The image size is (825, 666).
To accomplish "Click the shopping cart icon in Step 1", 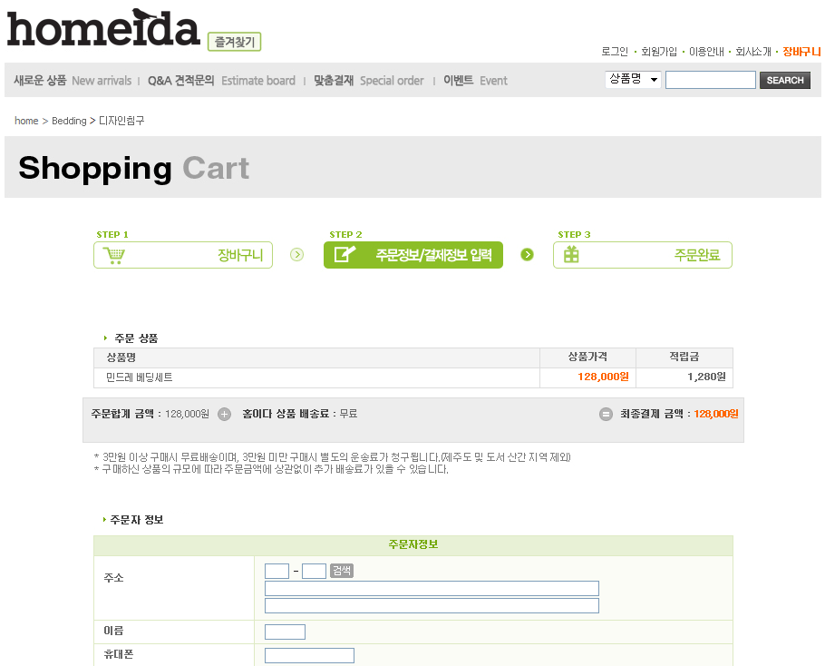I will pyautogui.click(x=114, y=255).
